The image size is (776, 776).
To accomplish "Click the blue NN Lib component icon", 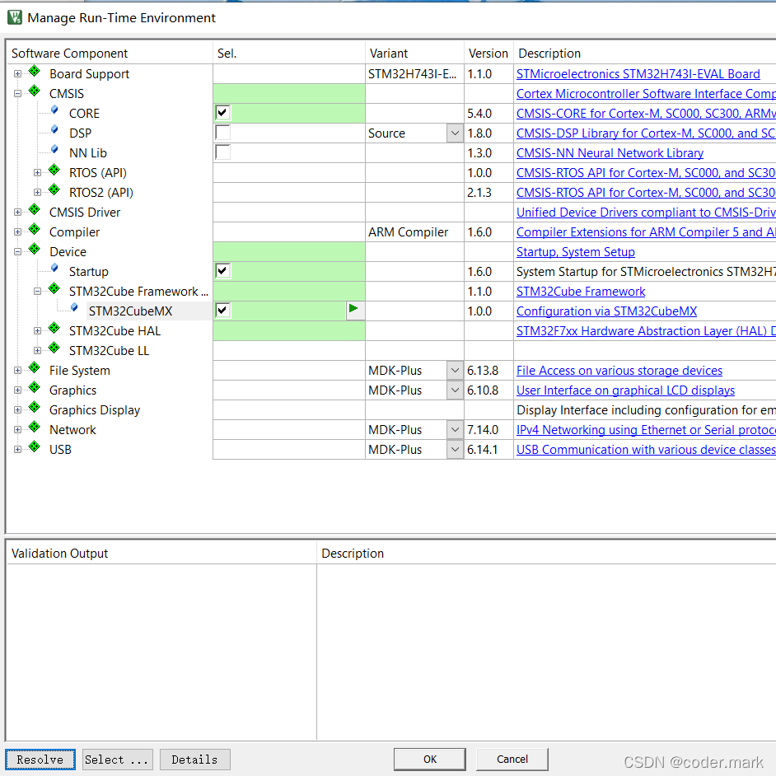I will pyautogui.click(x=54, y=150).
